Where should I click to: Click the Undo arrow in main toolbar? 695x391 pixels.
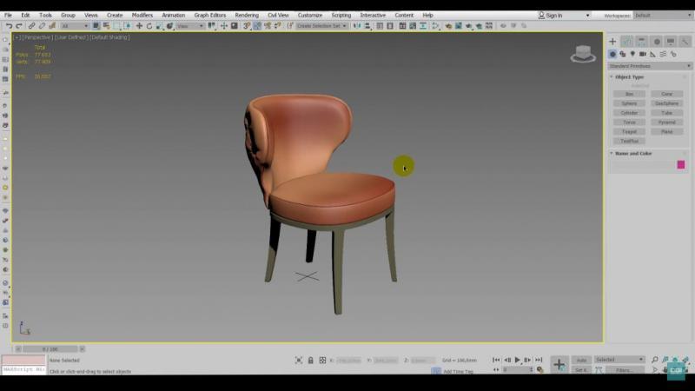[8, 26]
